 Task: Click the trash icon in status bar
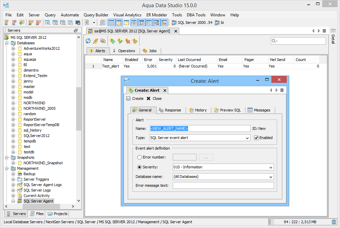tap(334, 222)
